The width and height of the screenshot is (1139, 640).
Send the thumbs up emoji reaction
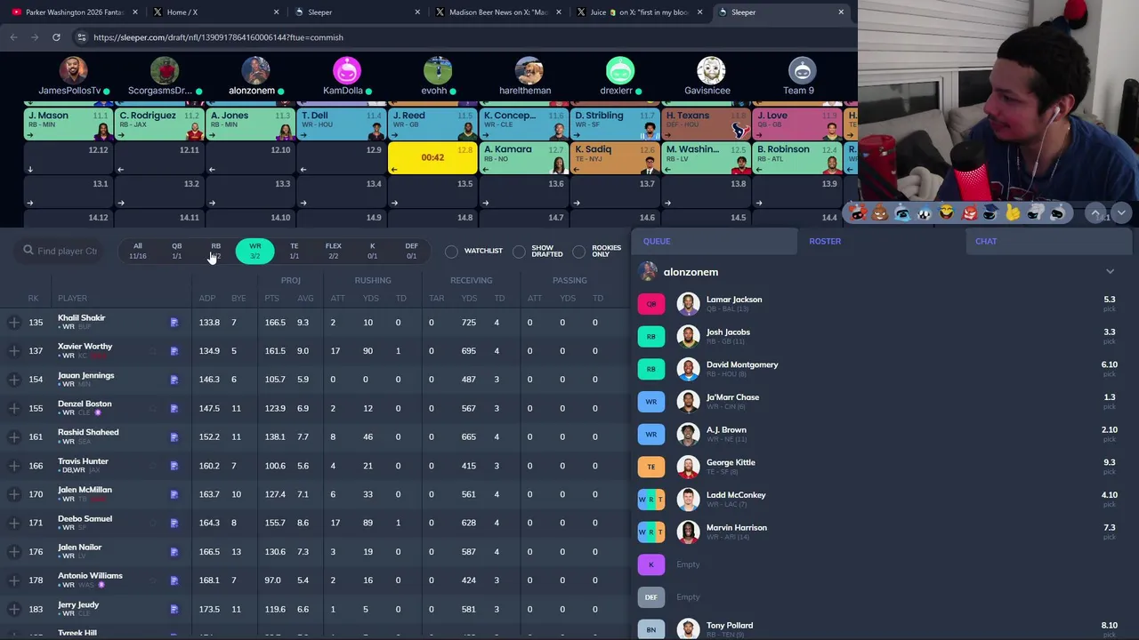[x=1014, y=213]
